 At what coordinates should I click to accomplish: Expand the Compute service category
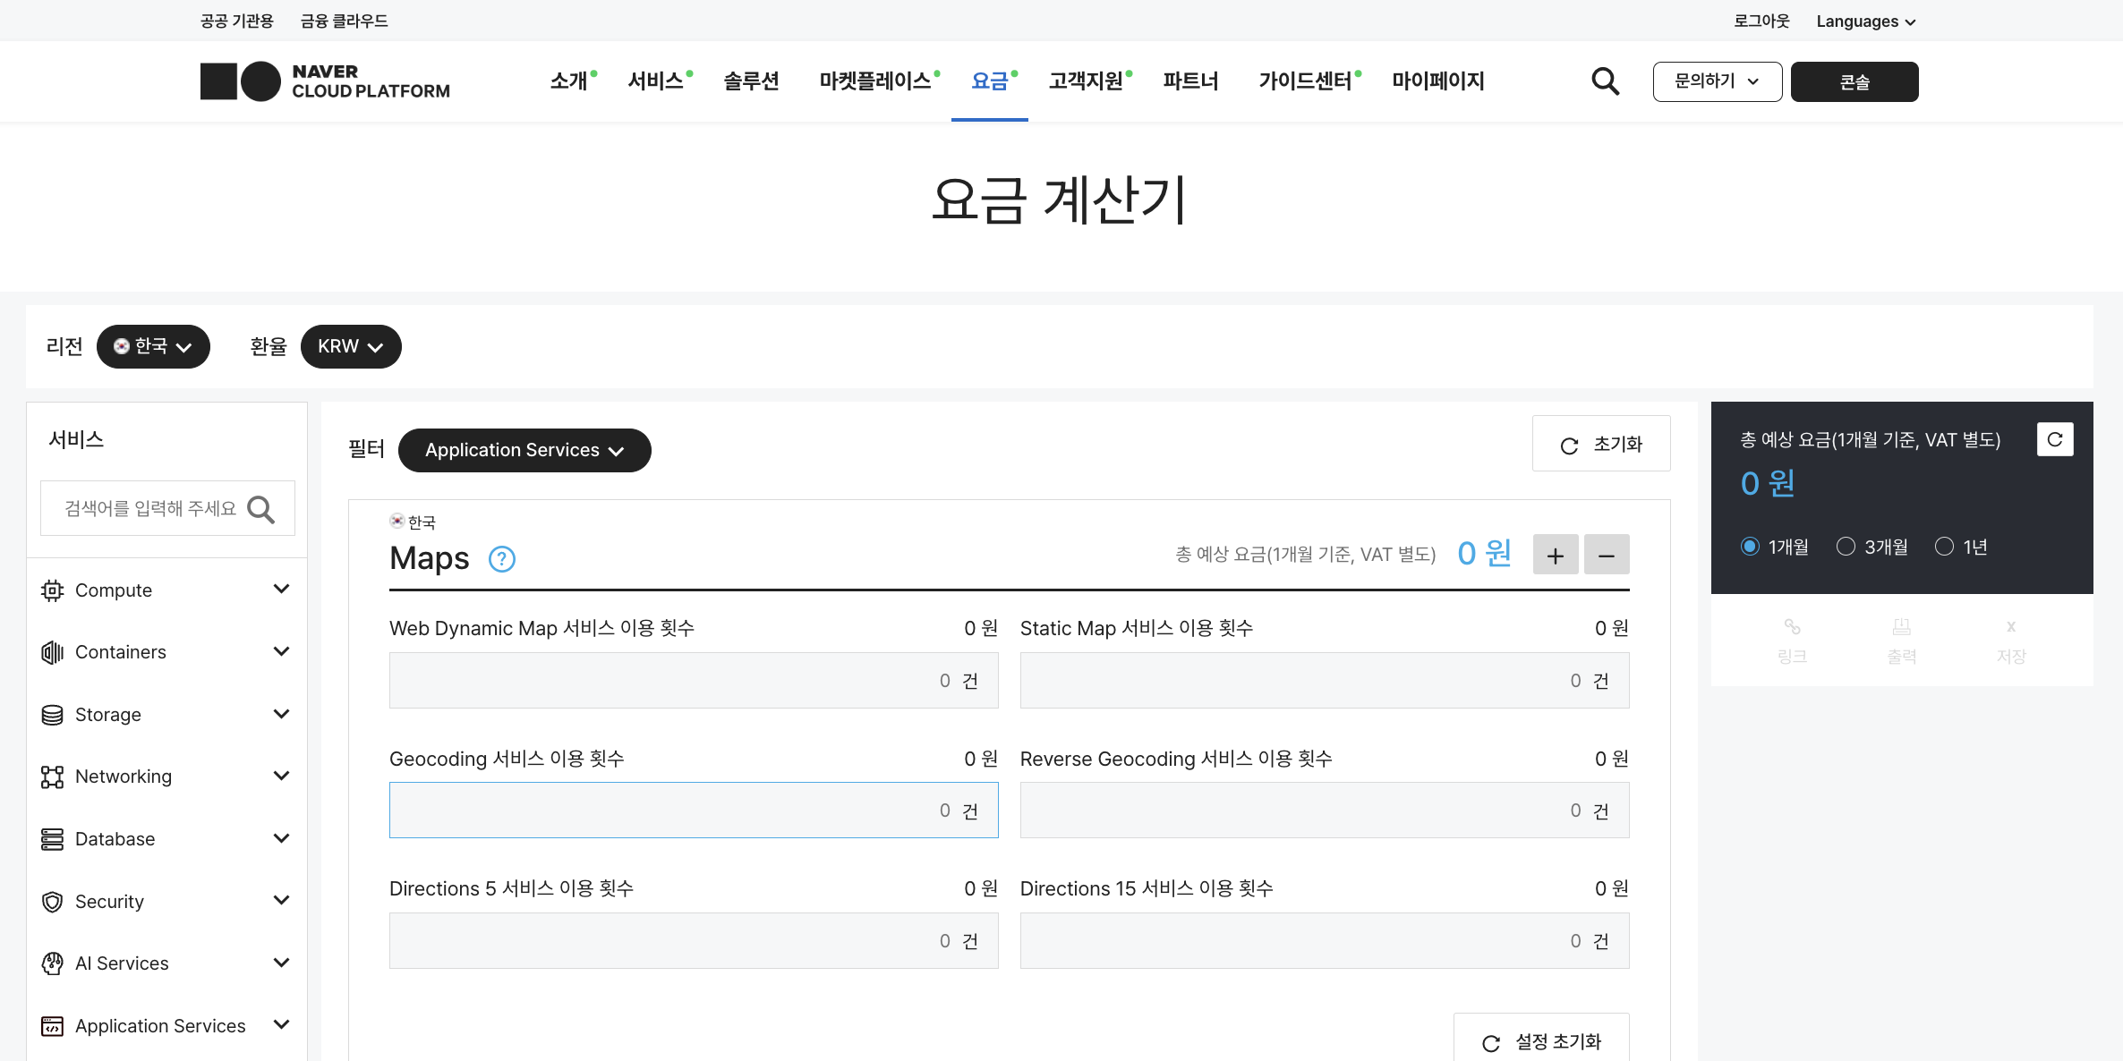(x=166, y=590)
